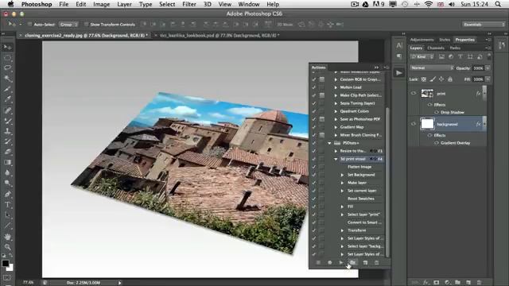Open the Paragraph panel icon

tap(399, 56)
